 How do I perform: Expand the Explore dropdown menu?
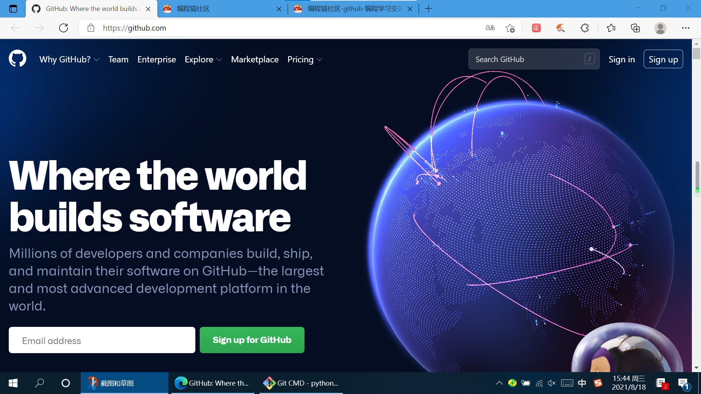tap(203, 59)
